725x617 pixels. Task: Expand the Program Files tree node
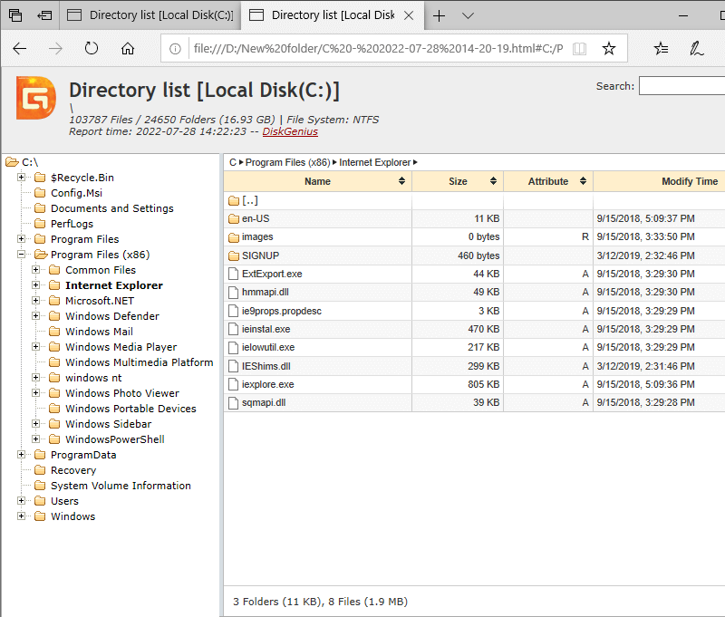21,238
